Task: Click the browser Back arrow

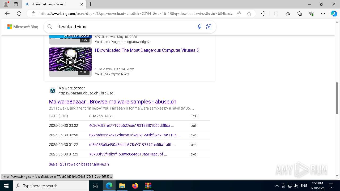Action: click(7, 14)
